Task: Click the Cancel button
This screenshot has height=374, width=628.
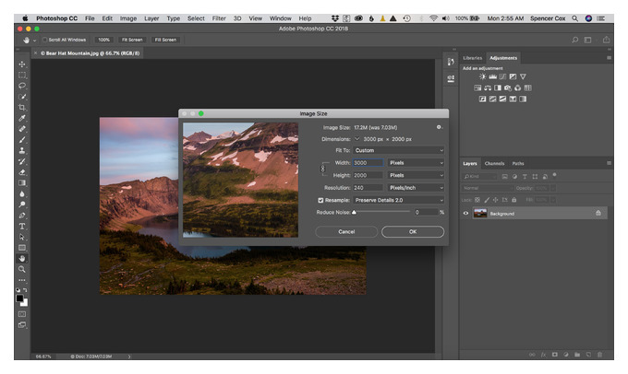Action: [x=346, y=232]
